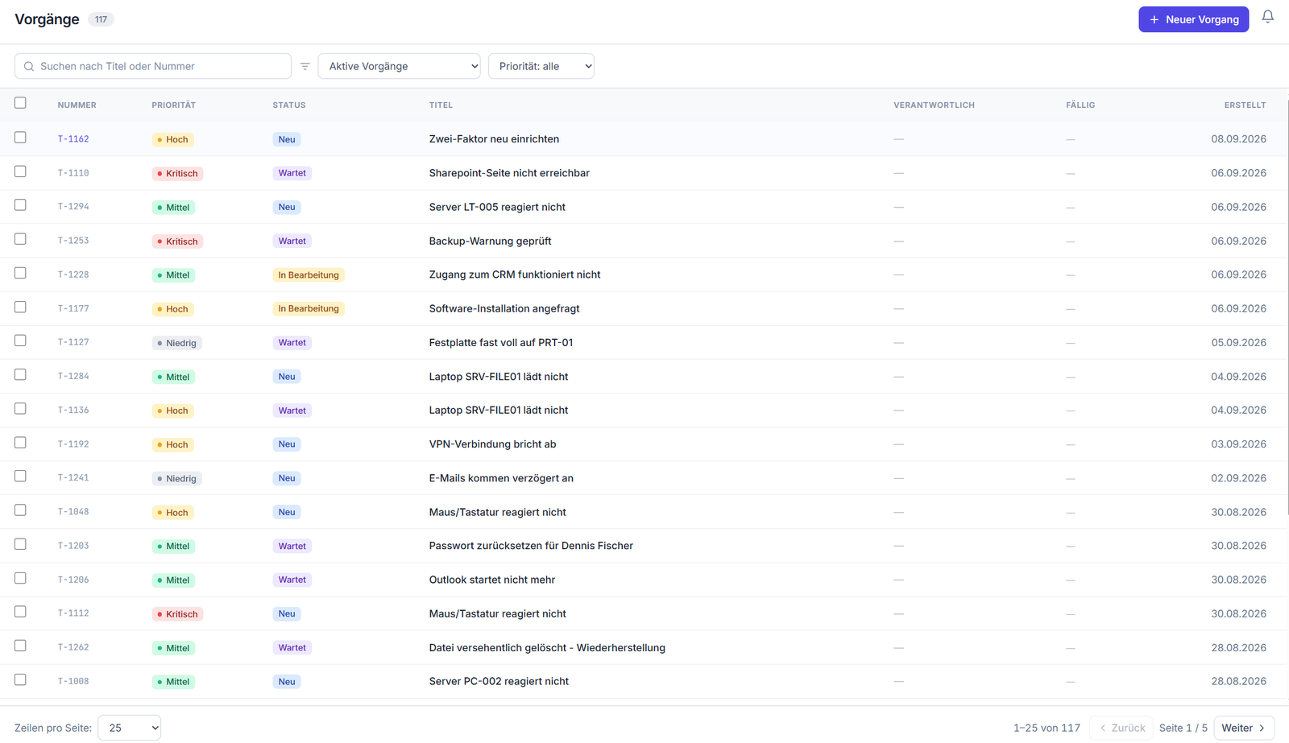Check the box for ticket T-1162
This screenshot has width=1289, height=743.
20,138
